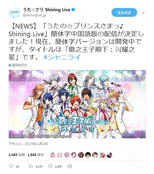Click the tweet timestamp 下午2:11 - 2017年11月2日
Viewport: 154px width, 174px height.
tap(28, 144)
